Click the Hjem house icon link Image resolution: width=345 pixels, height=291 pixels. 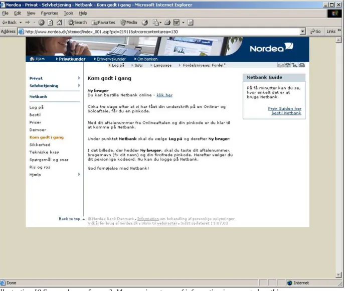point(32,59)
